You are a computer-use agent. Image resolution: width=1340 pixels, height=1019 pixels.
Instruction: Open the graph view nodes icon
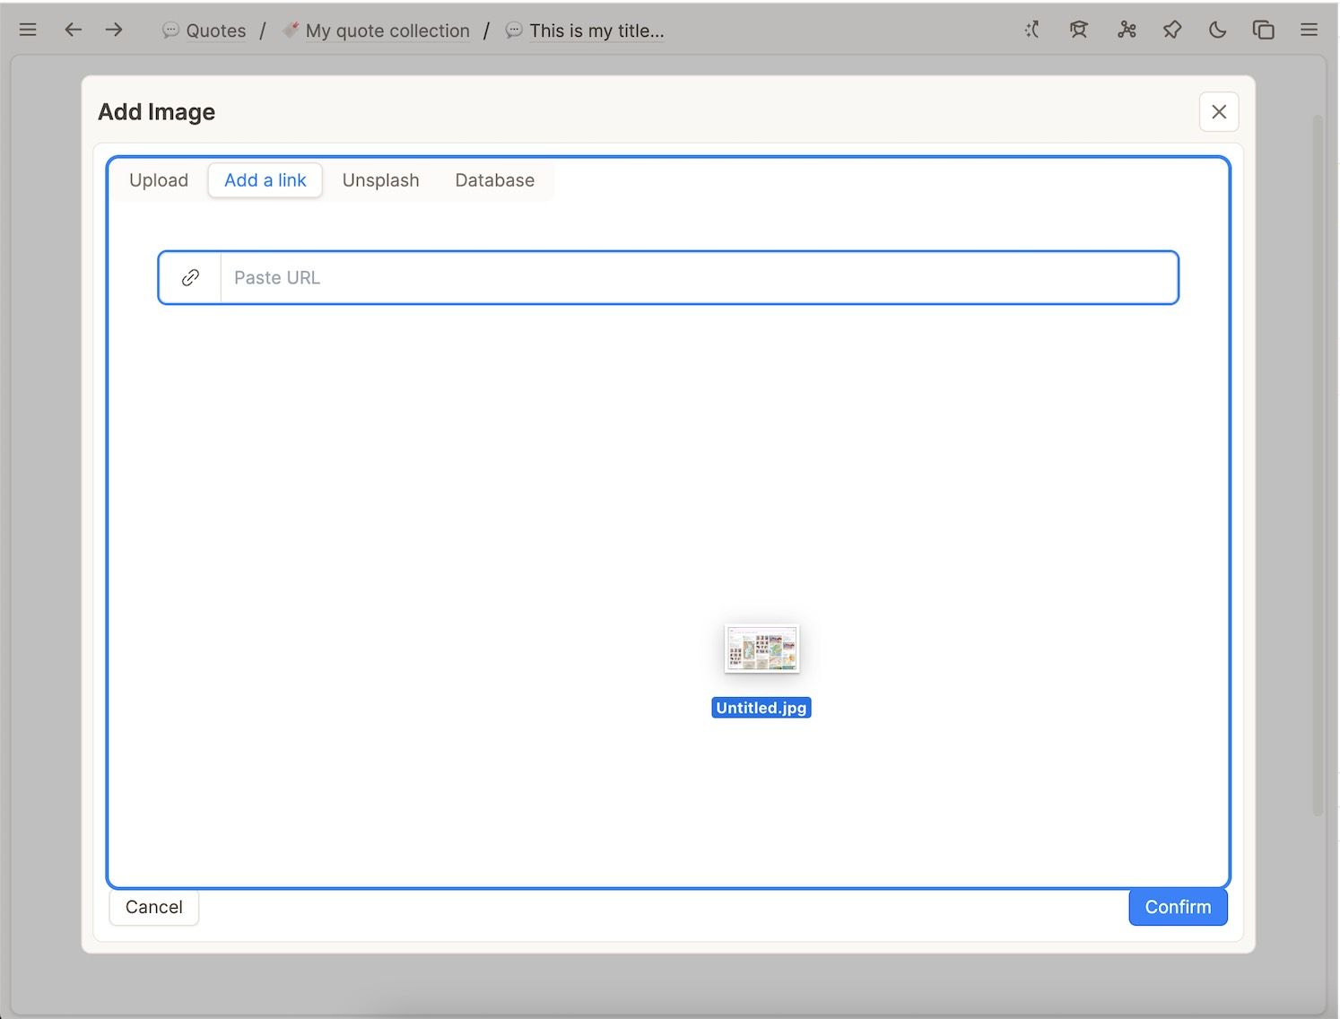pyautogui.click(x=1127, y=30)
